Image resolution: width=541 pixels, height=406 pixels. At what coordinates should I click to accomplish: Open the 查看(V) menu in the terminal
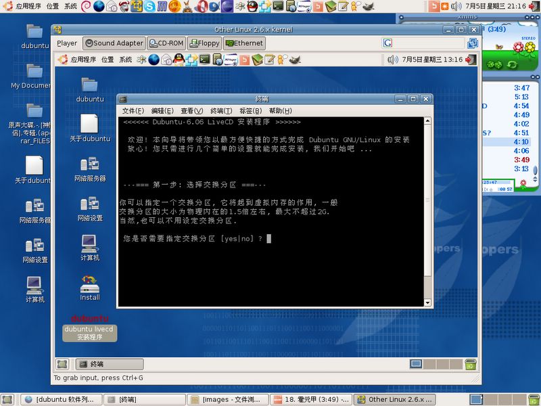pyautogui.click(x=192, y=111)
